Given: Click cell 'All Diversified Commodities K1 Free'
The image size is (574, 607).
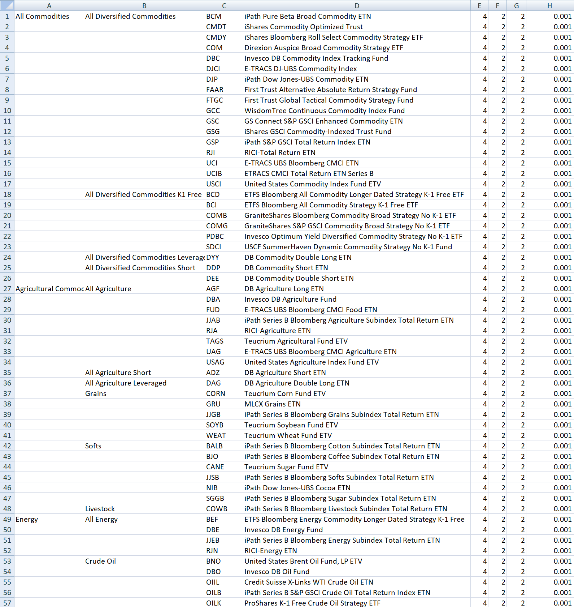Looking at the screenshot, I should coord(144,194).
